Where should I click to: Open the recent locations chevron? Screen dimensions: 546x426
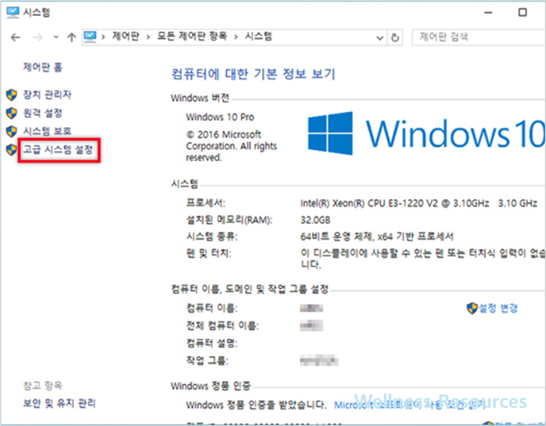56,37
